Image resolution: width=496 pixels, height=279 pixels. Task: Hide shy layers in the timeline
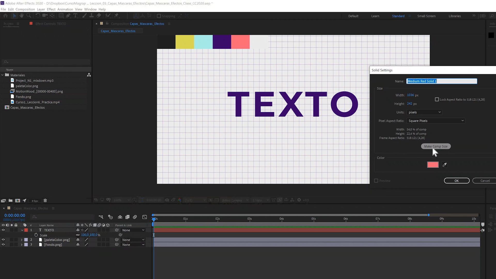tap(120, 217)
